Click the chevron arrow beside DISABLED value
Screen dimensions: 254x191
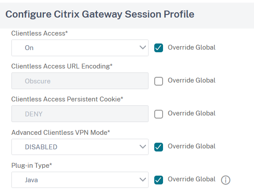coord(142,147)
